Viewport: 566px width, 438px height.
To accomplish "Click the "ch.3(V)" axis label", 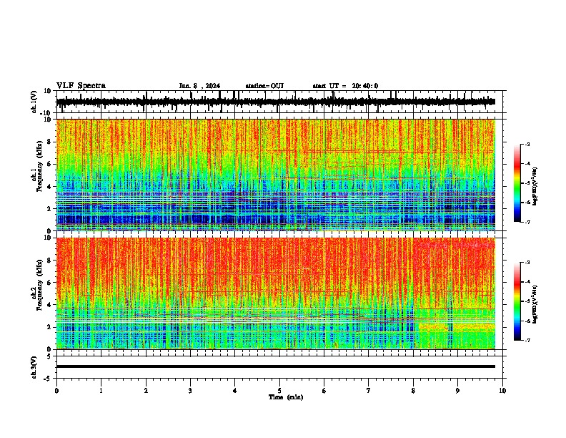I will [x=34, y=367].
